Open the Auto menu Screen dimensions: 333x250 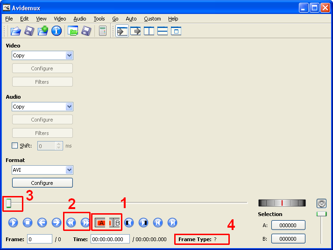(x=131, y=19)
